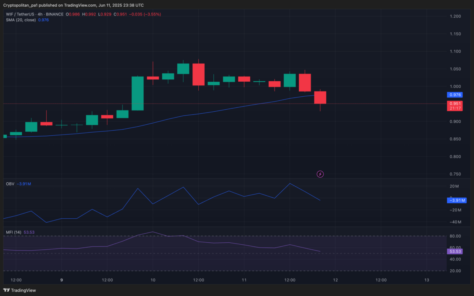
Task: Click the open value O0.986
Action: coord(73,14)
